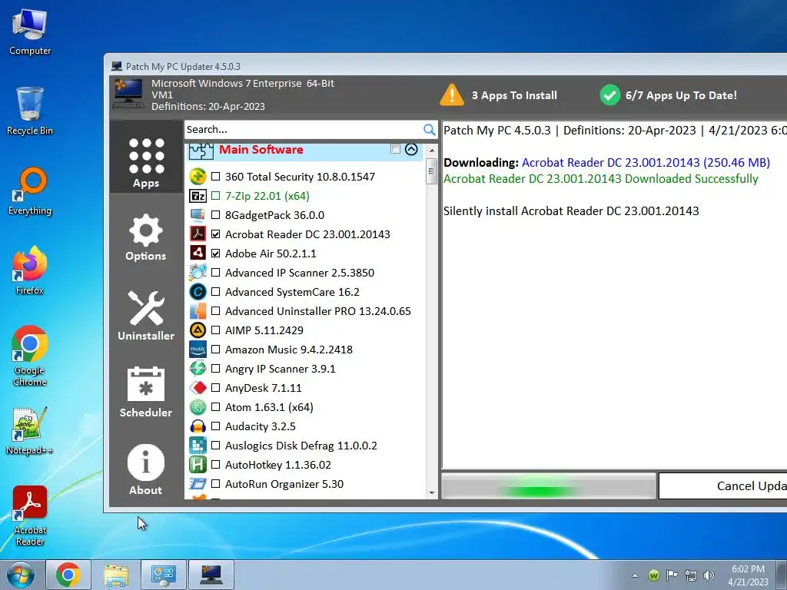Viewport: 787px width, 590px height.
Task: Click the Advanced IP Scanner icon
Action: (198, 273)
